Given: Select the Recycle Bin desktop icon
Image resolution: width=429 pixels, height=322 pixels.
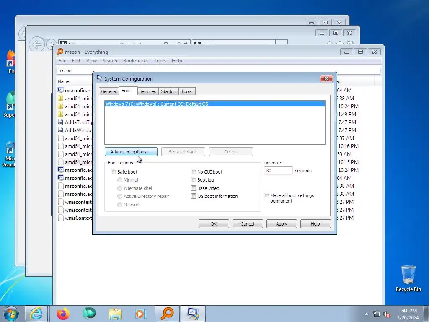Looking at the screenshot, I should [408, 278].
